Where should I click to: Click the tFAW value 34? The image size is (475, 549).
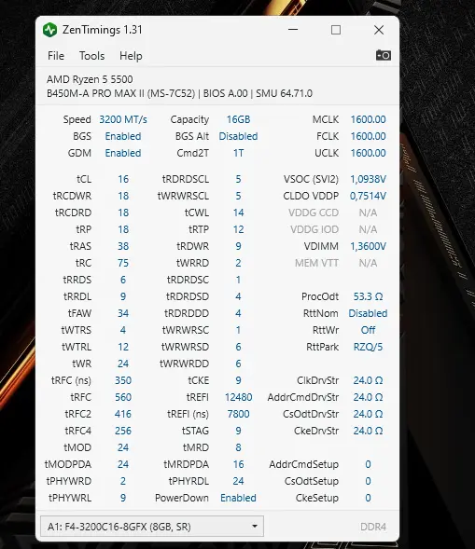click(x=123, y=313)
